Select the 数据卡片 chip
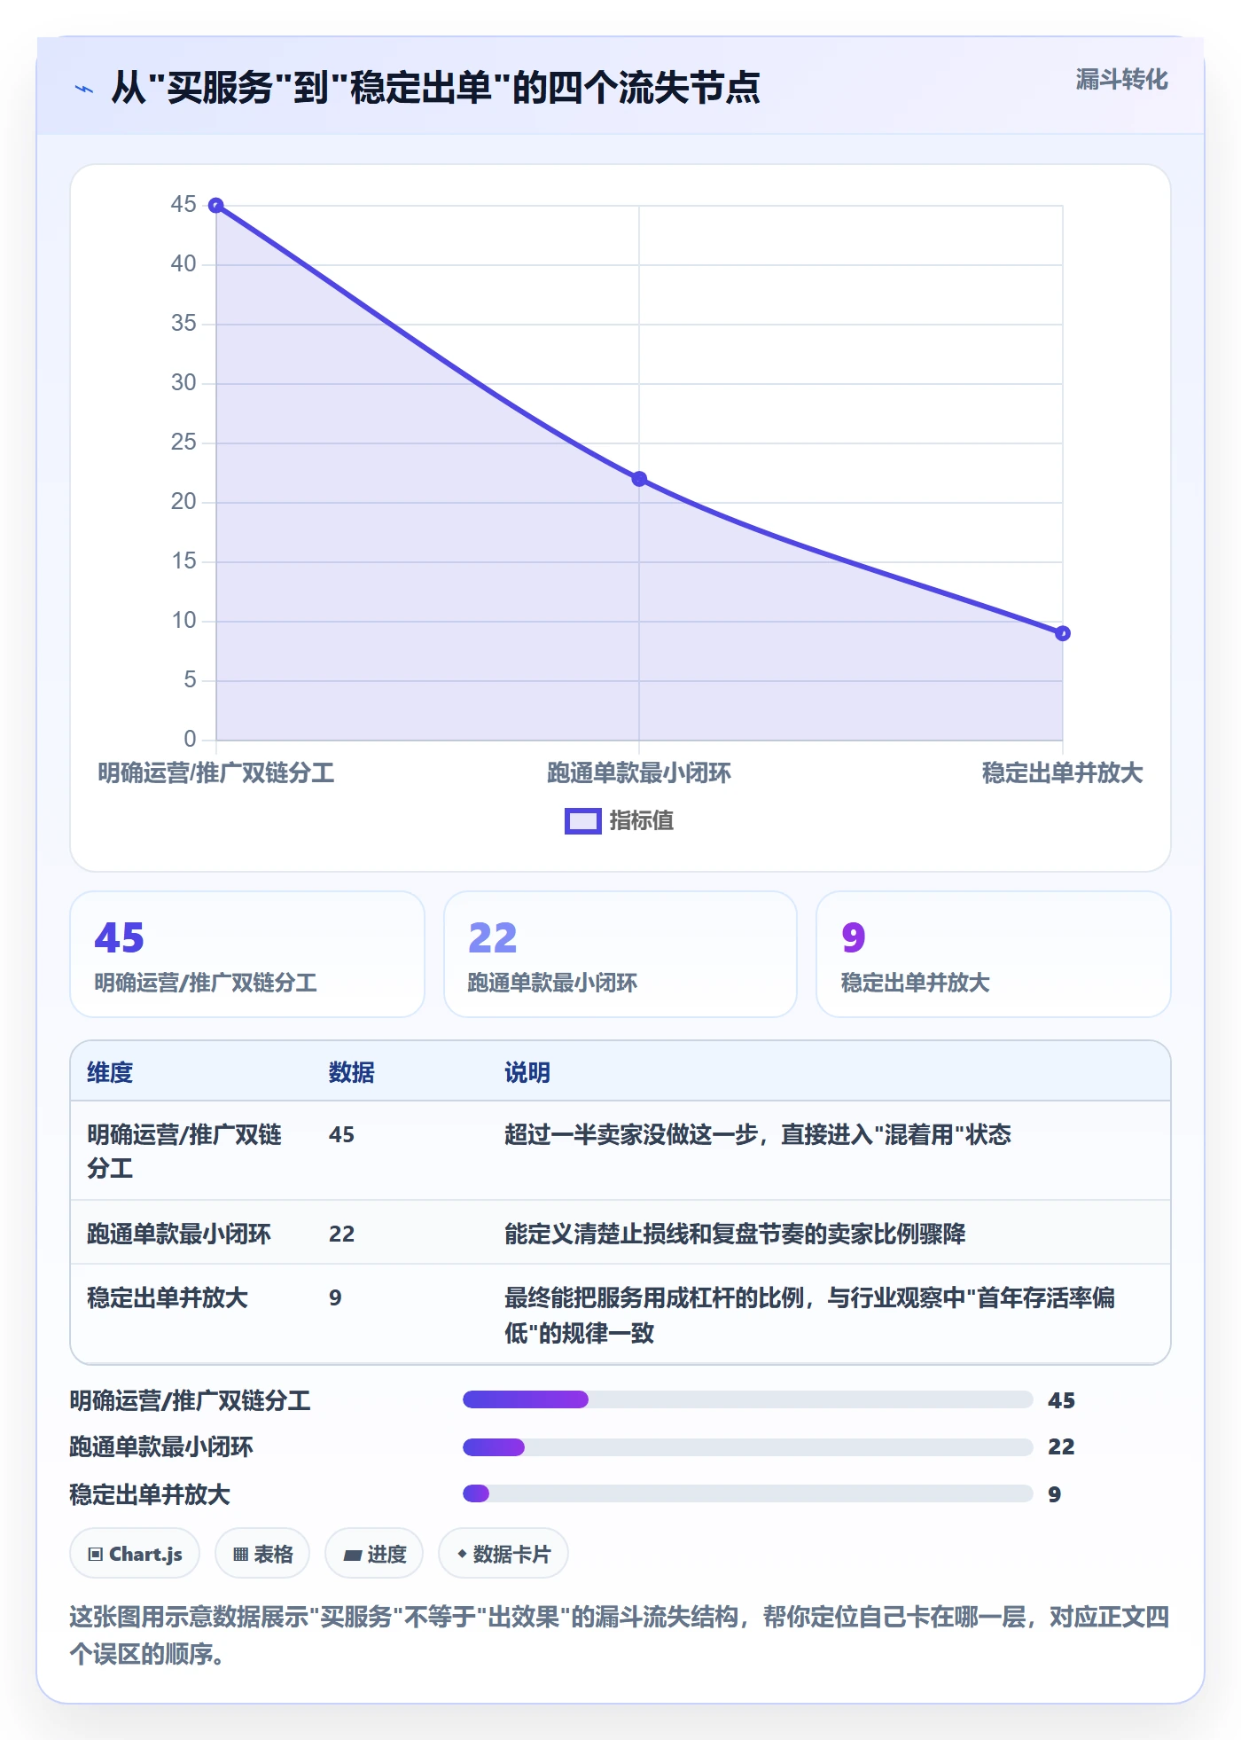The height and width of the screenshot is (1740, 1241). (x=503, y=1554)
